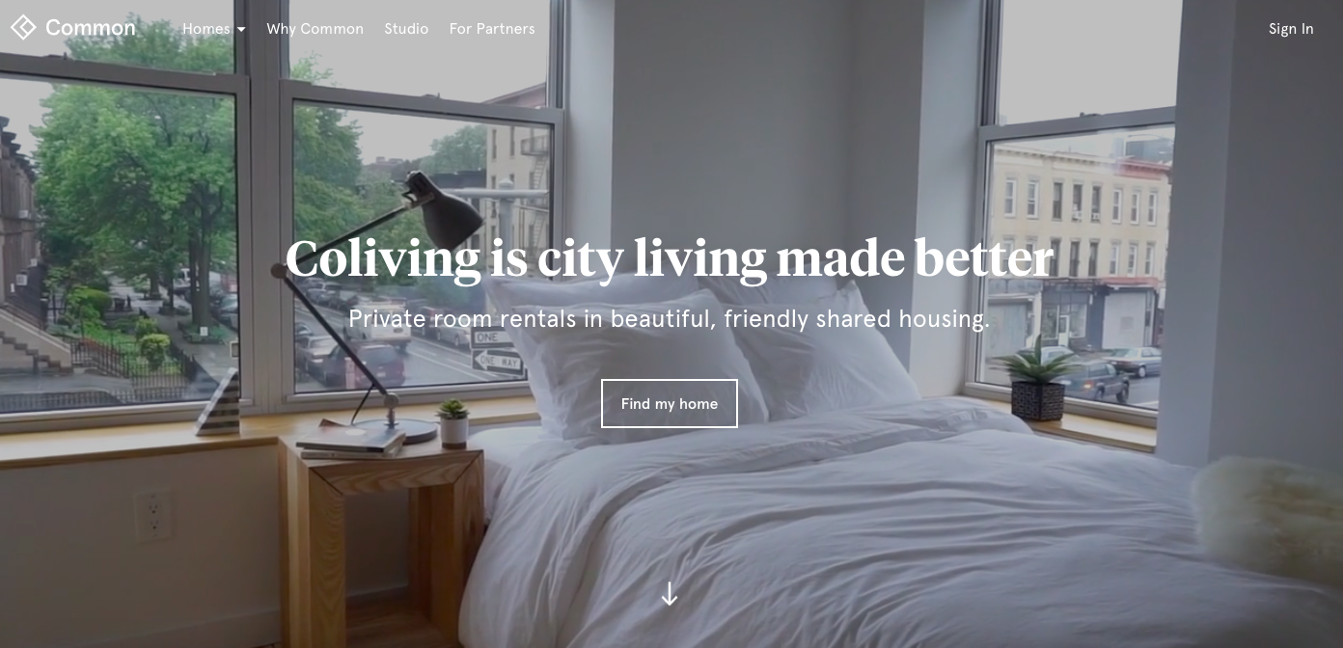Visit the For Partners page
This screenshot has width=1343, height=648.
492,29
